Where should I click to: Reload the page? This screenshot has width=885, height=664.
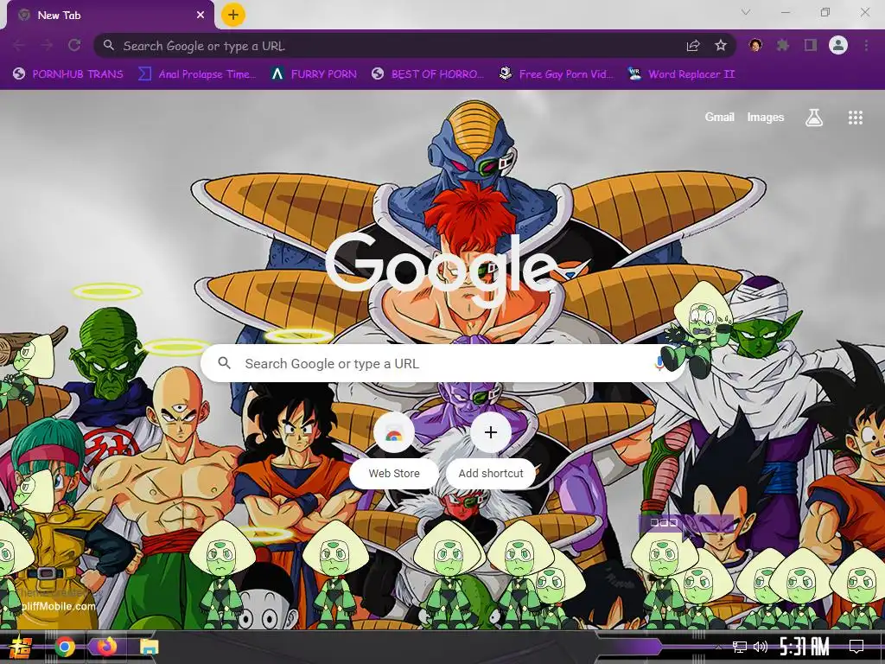tap(74, 46)
